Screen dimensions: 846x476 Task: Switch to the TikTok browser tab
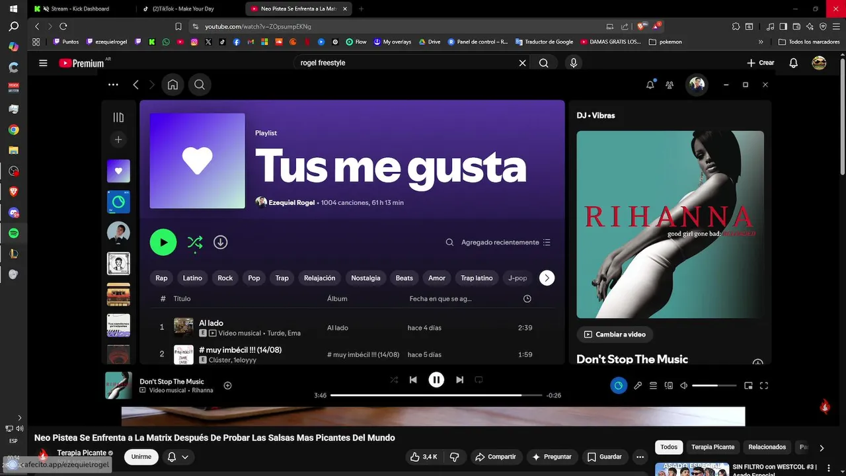[190, 9]
